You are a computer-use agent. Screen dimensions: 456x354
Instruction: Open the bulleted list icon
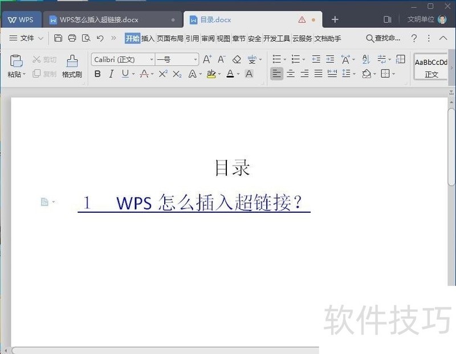pos(277,59)
